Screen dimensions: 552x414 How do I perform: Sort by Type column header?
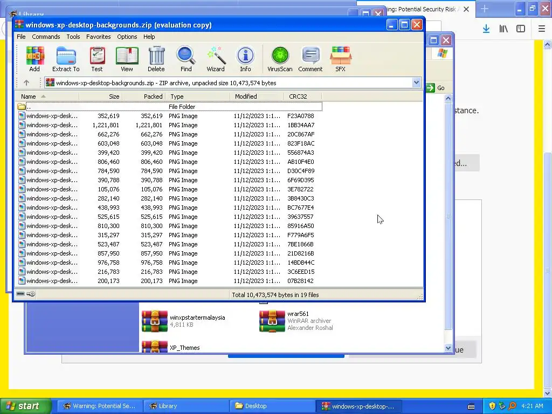[198, 96]
